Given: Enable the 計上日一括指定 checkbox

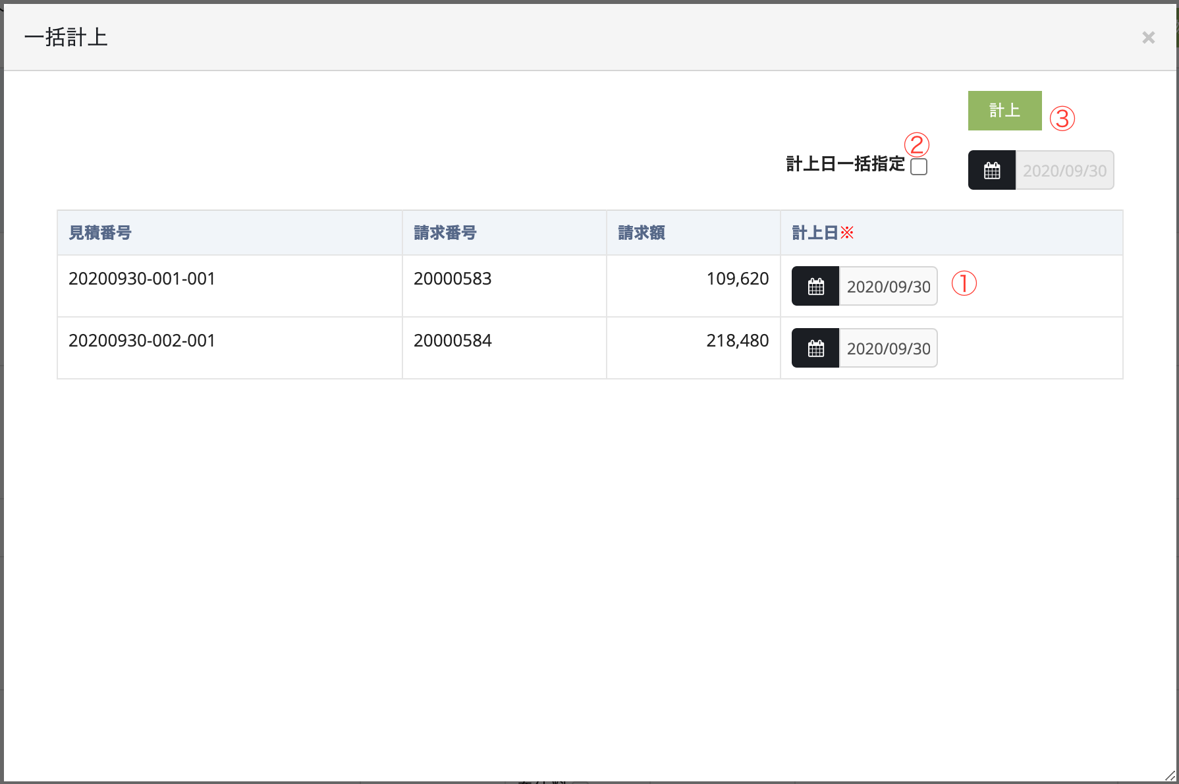Looking at the screenshot, I should 919,167.
